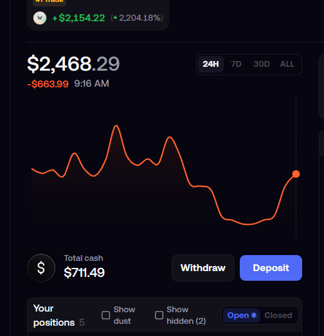
Task: Select the 24H chart range
Action: point(211,64)
